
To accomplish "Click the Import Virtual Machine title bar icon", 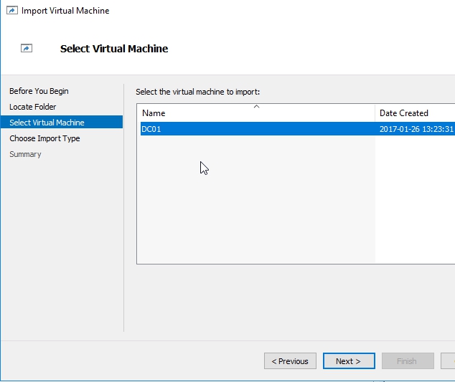I will [11, 11].
